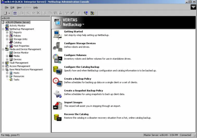The width and height of the screenshot is (197, 138).
Task: Click the Recover the Catalog icon
Action: click(58, 117)
